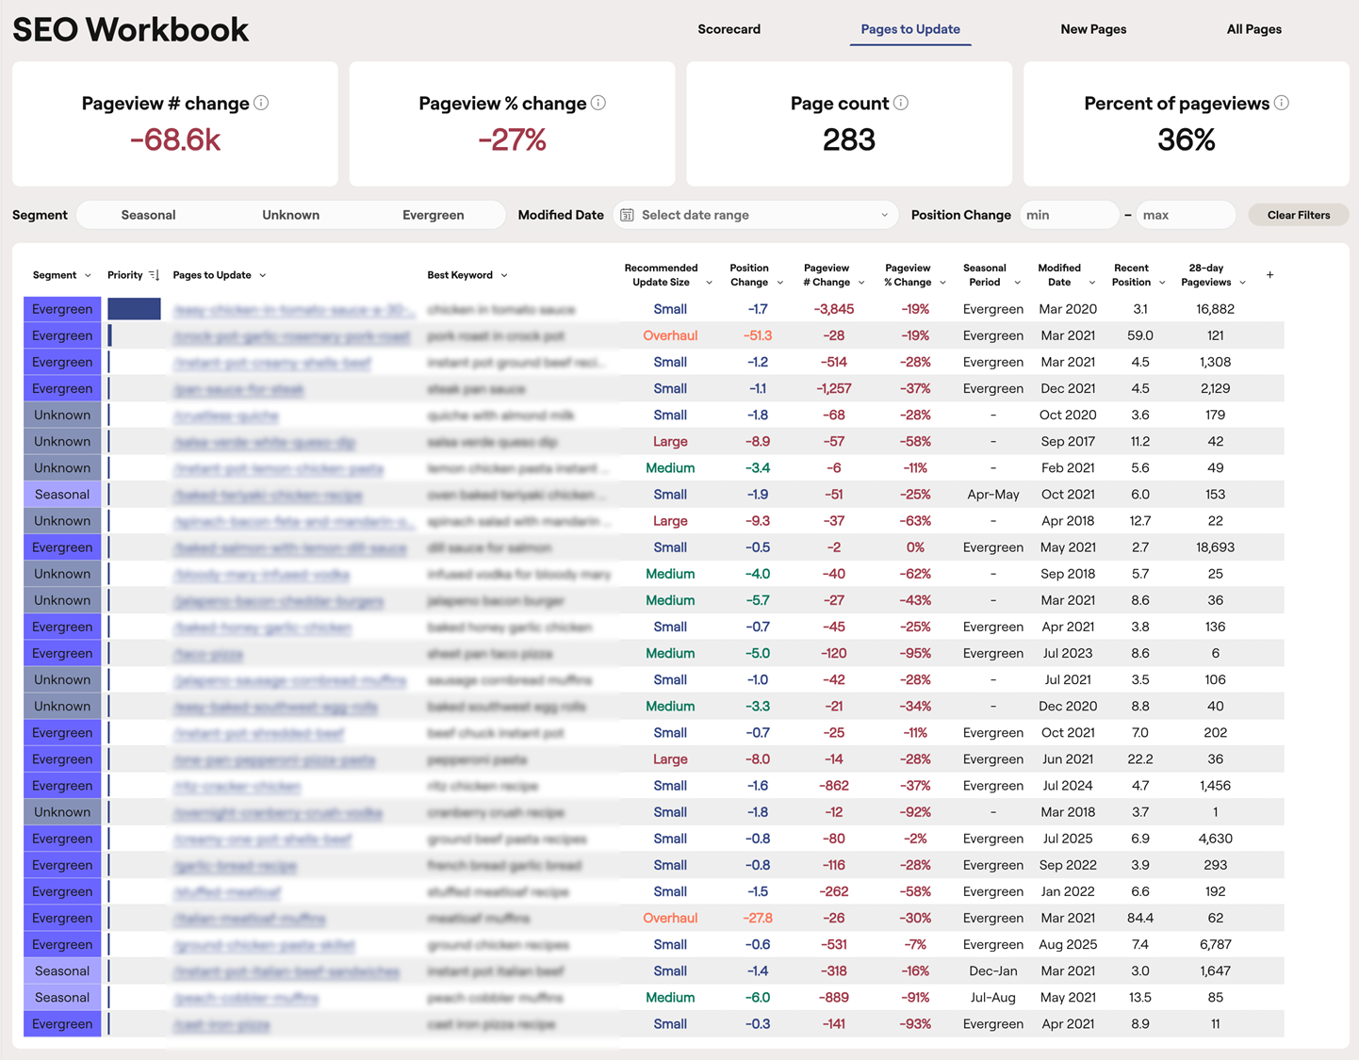Click the -68.6k pageview change value
Viewport: 1359px width, 1060px height.
175,140
